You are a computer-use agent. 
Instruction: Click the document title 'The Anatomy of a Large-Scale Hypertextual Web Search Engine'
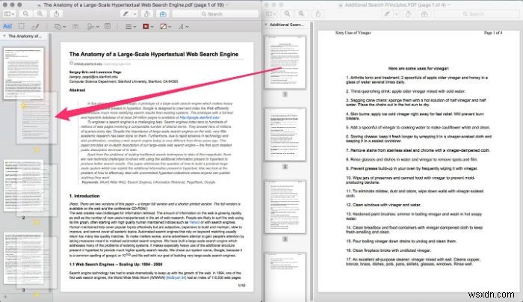coord(154,54)
